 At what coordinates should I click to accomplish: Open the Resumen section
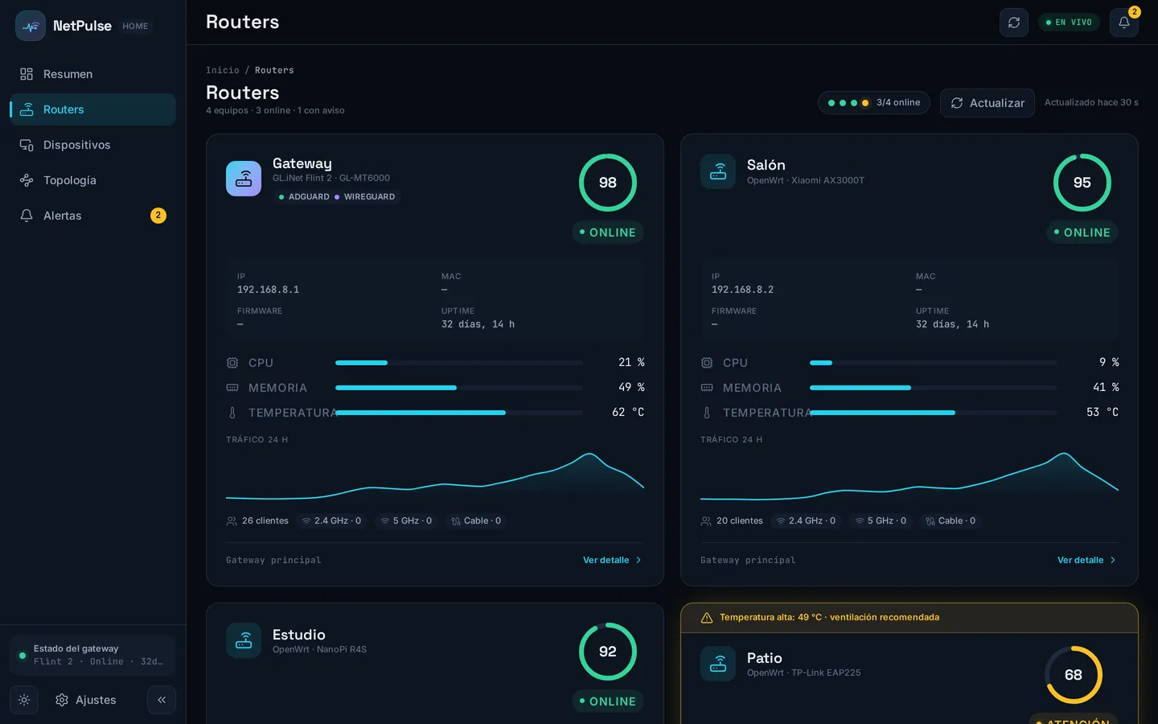click(x=93, y=74)
